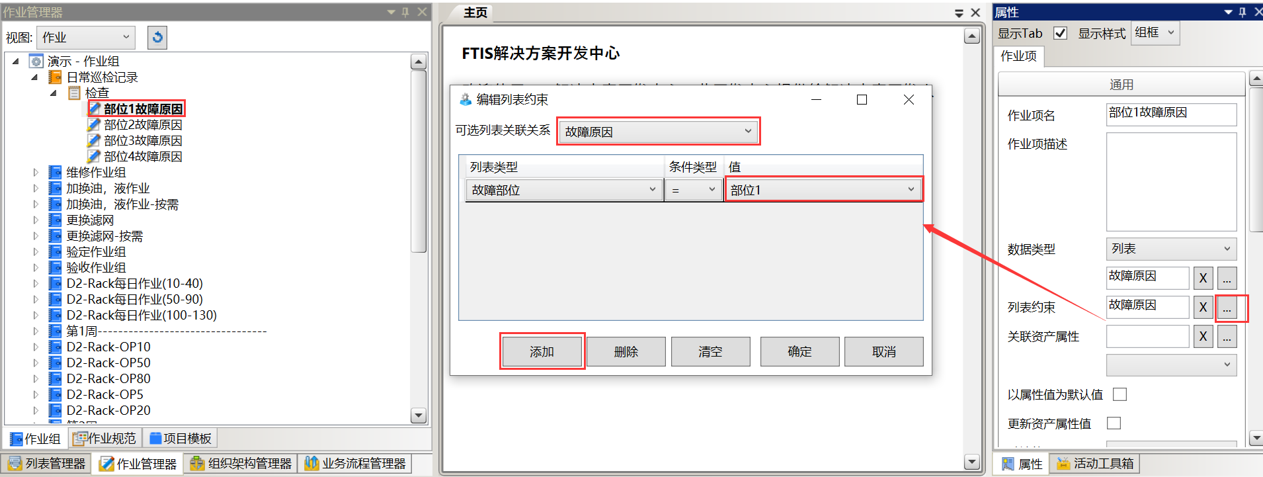The height and width of the screenshot is (477, 1263).
Task: Switch to the 作业规范 tab
Action: (x=104, y=439)
